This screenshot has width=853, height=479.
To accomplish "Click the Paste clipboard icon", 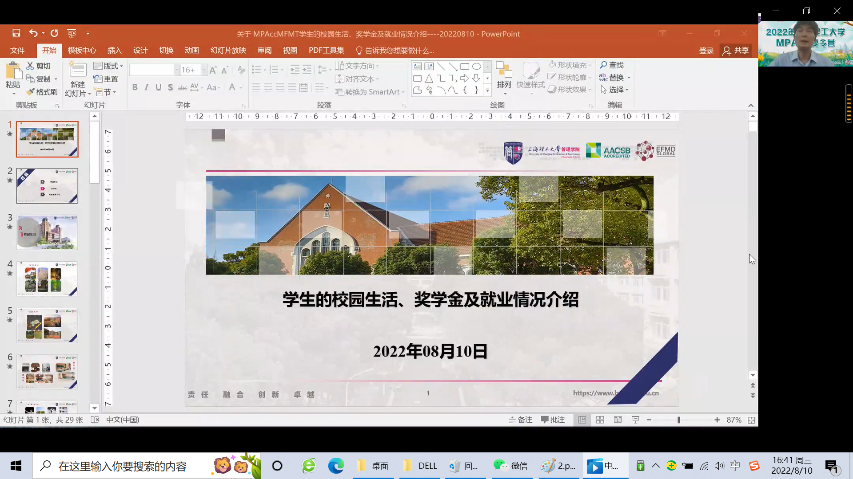I will [13, 71].
